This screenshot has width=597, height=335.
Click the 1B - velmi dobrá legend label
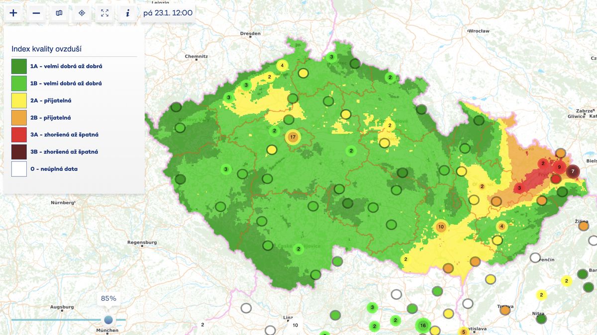pyautogui.click(x=66, y=84)
